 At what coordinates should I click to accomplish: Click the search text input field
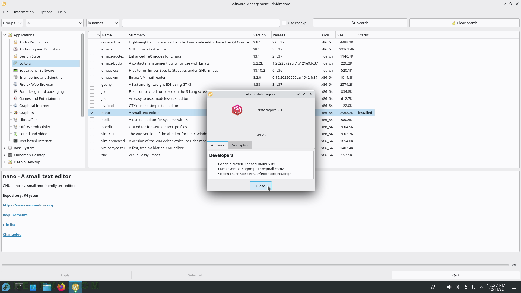click(201, 23)
